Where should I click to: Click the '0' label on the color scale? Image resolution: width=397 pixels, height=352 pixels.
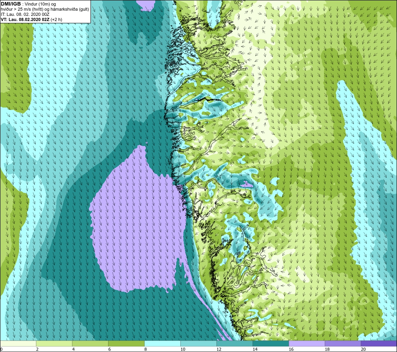click(x=2, y=349)
